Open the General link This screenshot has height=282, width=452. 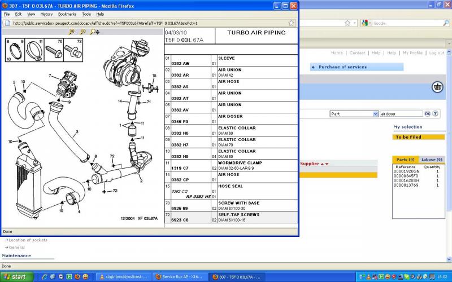pos(16,248)
